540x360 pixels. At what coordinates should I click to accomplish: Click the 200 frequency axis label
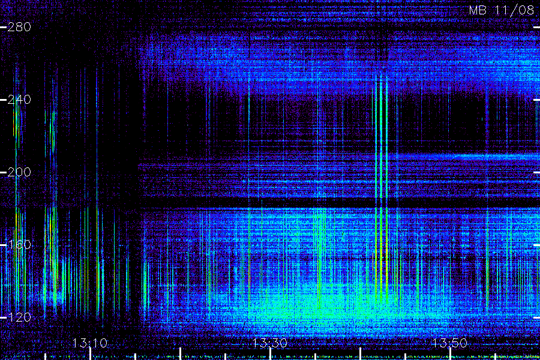click(19, 172)
